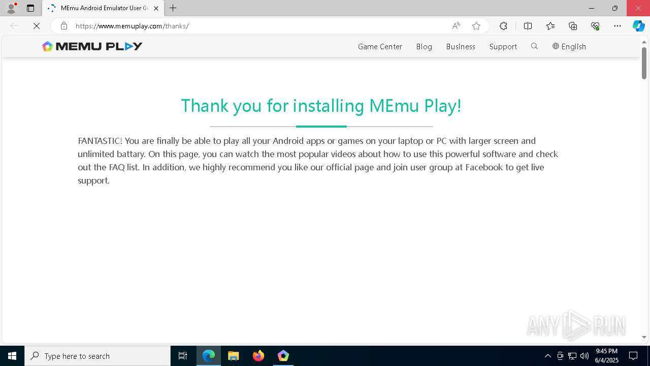Click the Thank you for installing heading
The width and height of the screenshot is (650, 366).
321,106
